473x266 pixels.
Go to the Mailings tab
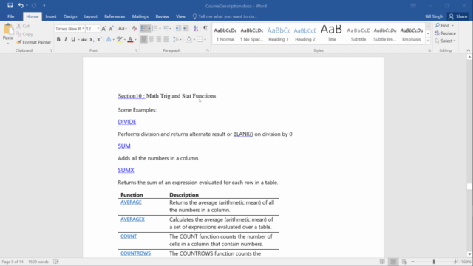click(x=140, y=16)
